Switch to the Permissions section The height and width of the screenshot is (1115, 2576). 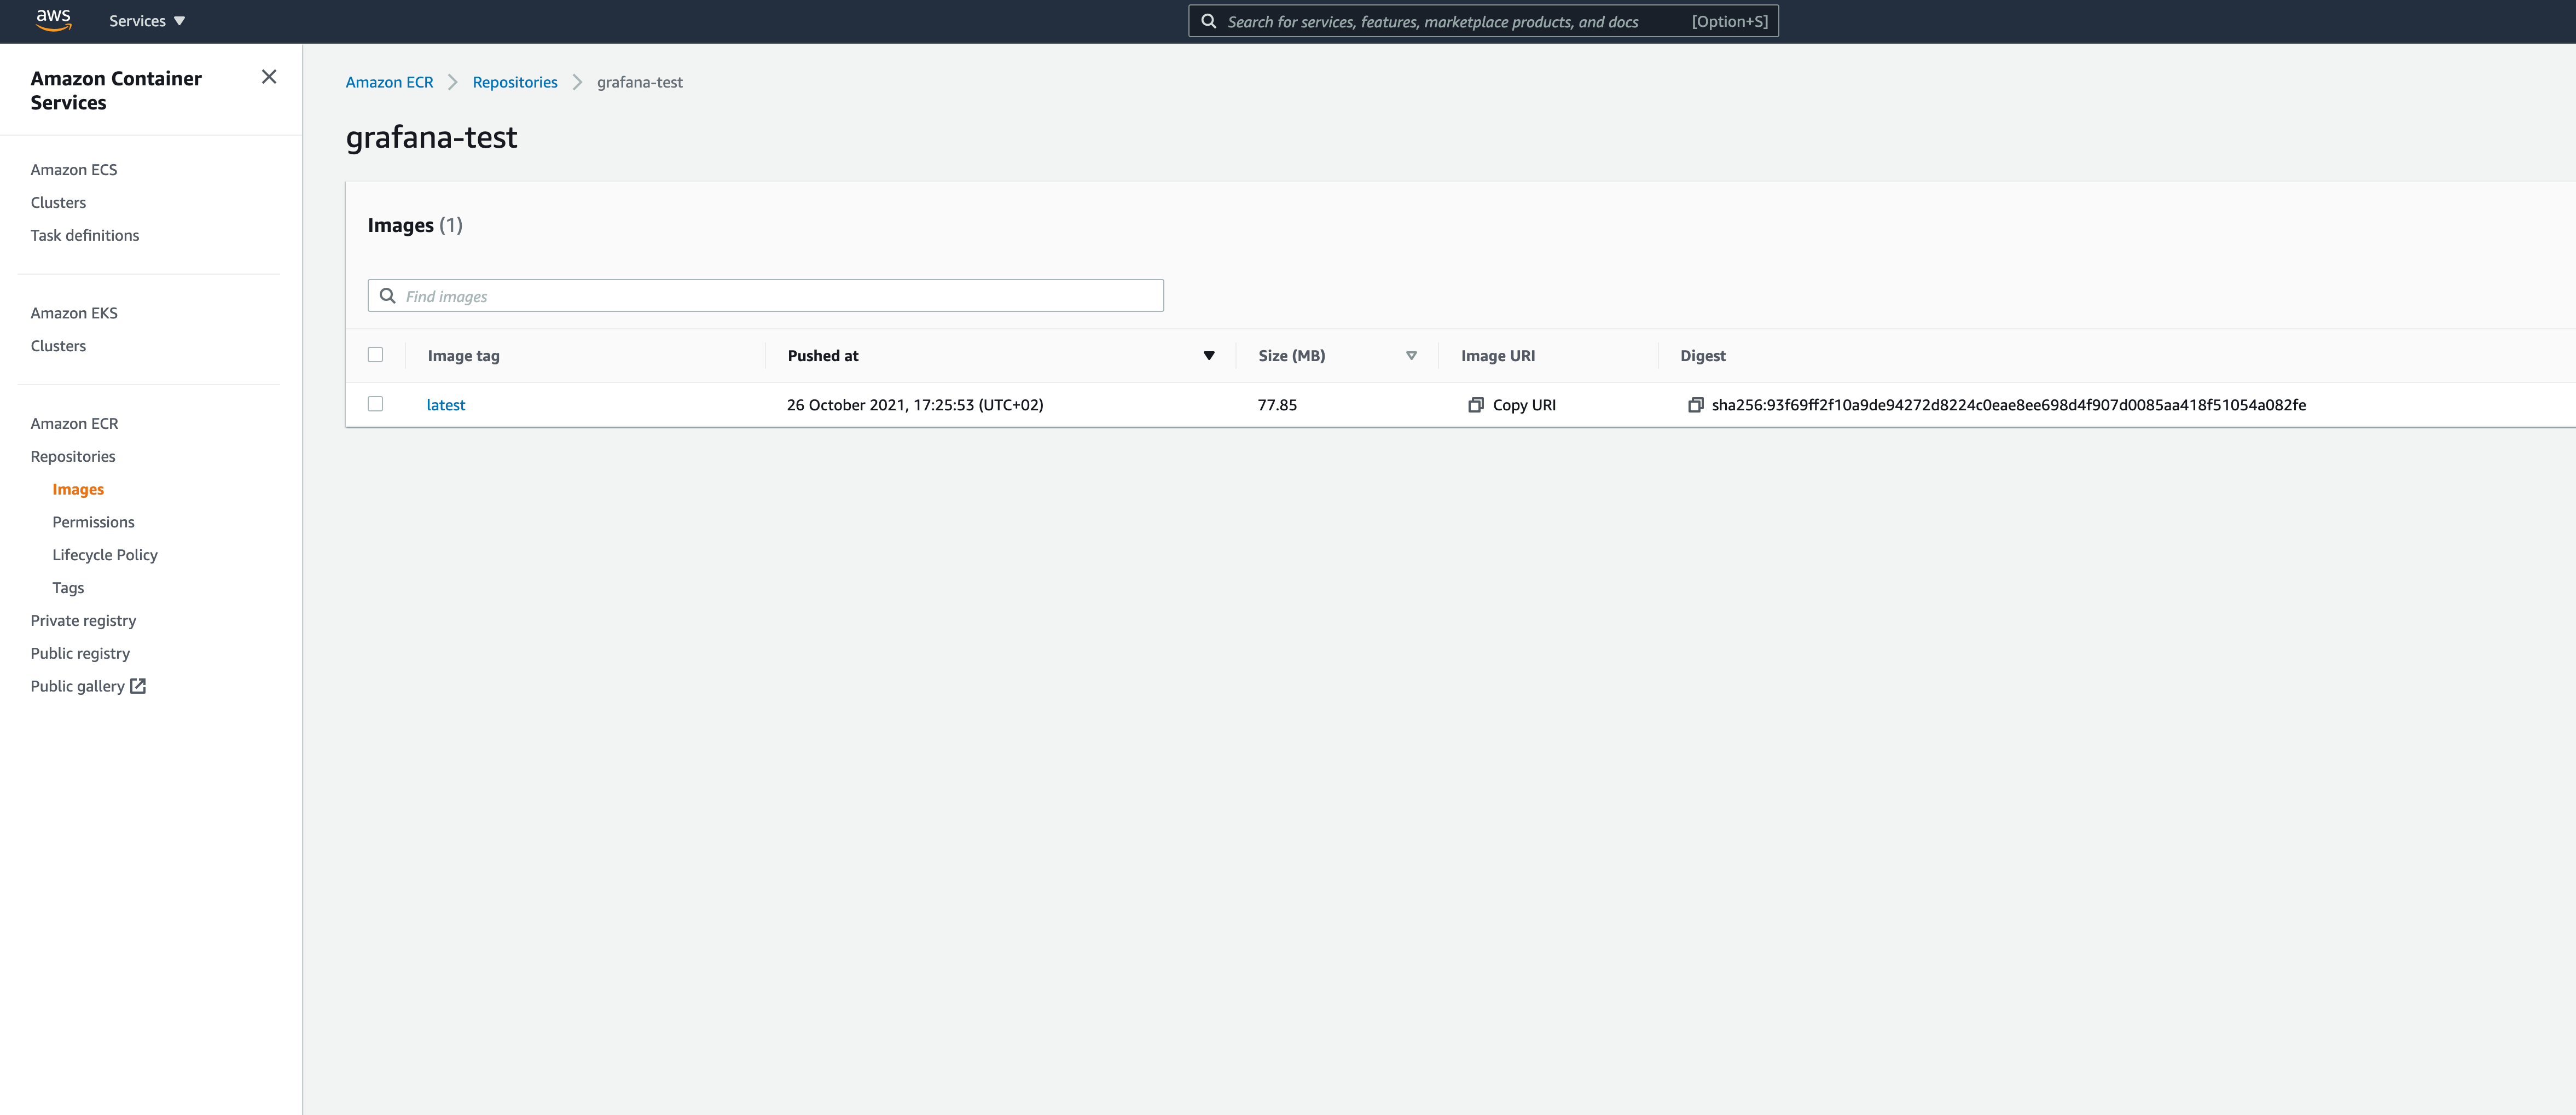point(93,521)
